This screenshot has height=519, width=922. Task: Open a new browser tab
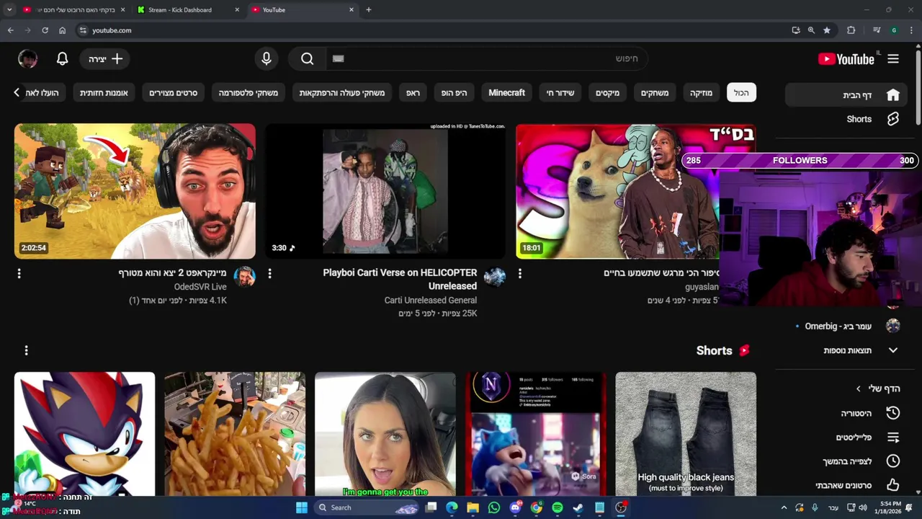[x=369, y=9]
